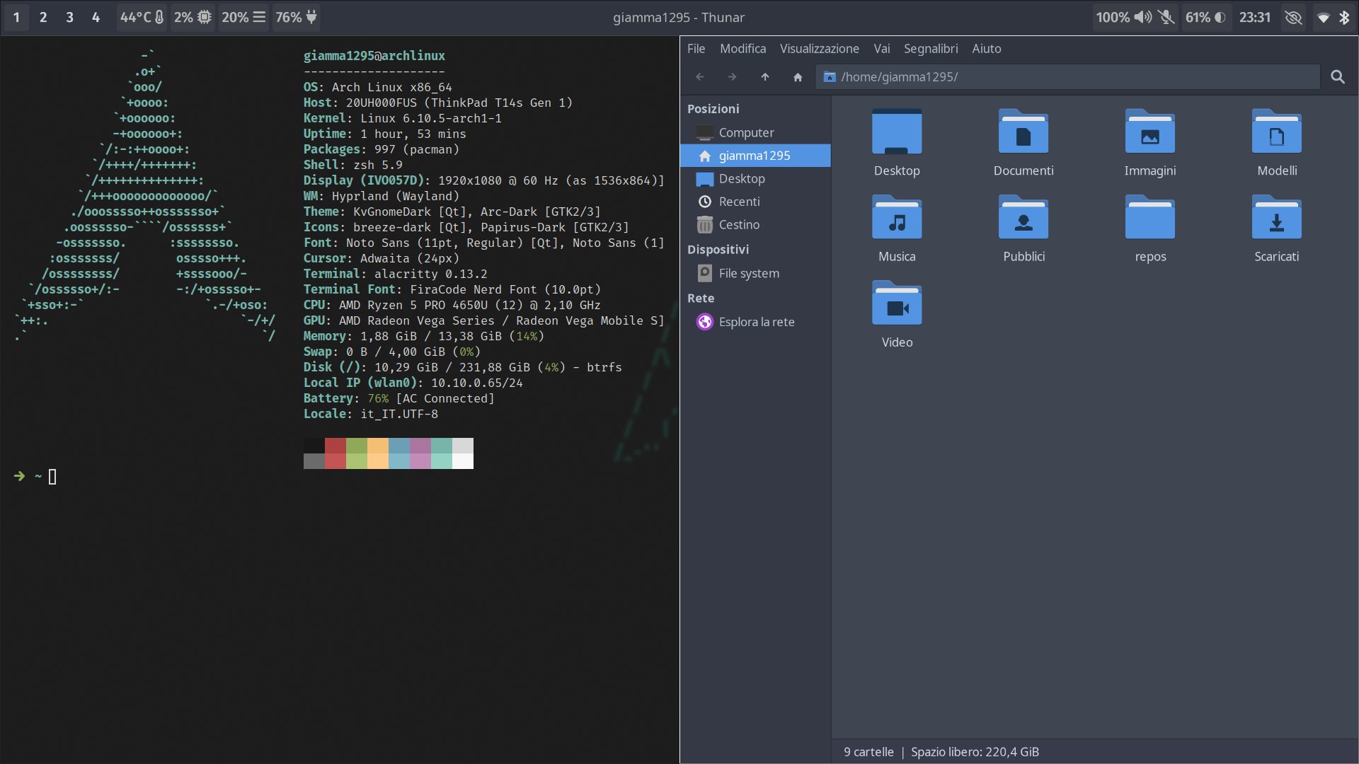Click the Bluetooth icon
The width and height of the screenshot is (1359, 764).
[1344, 17]
